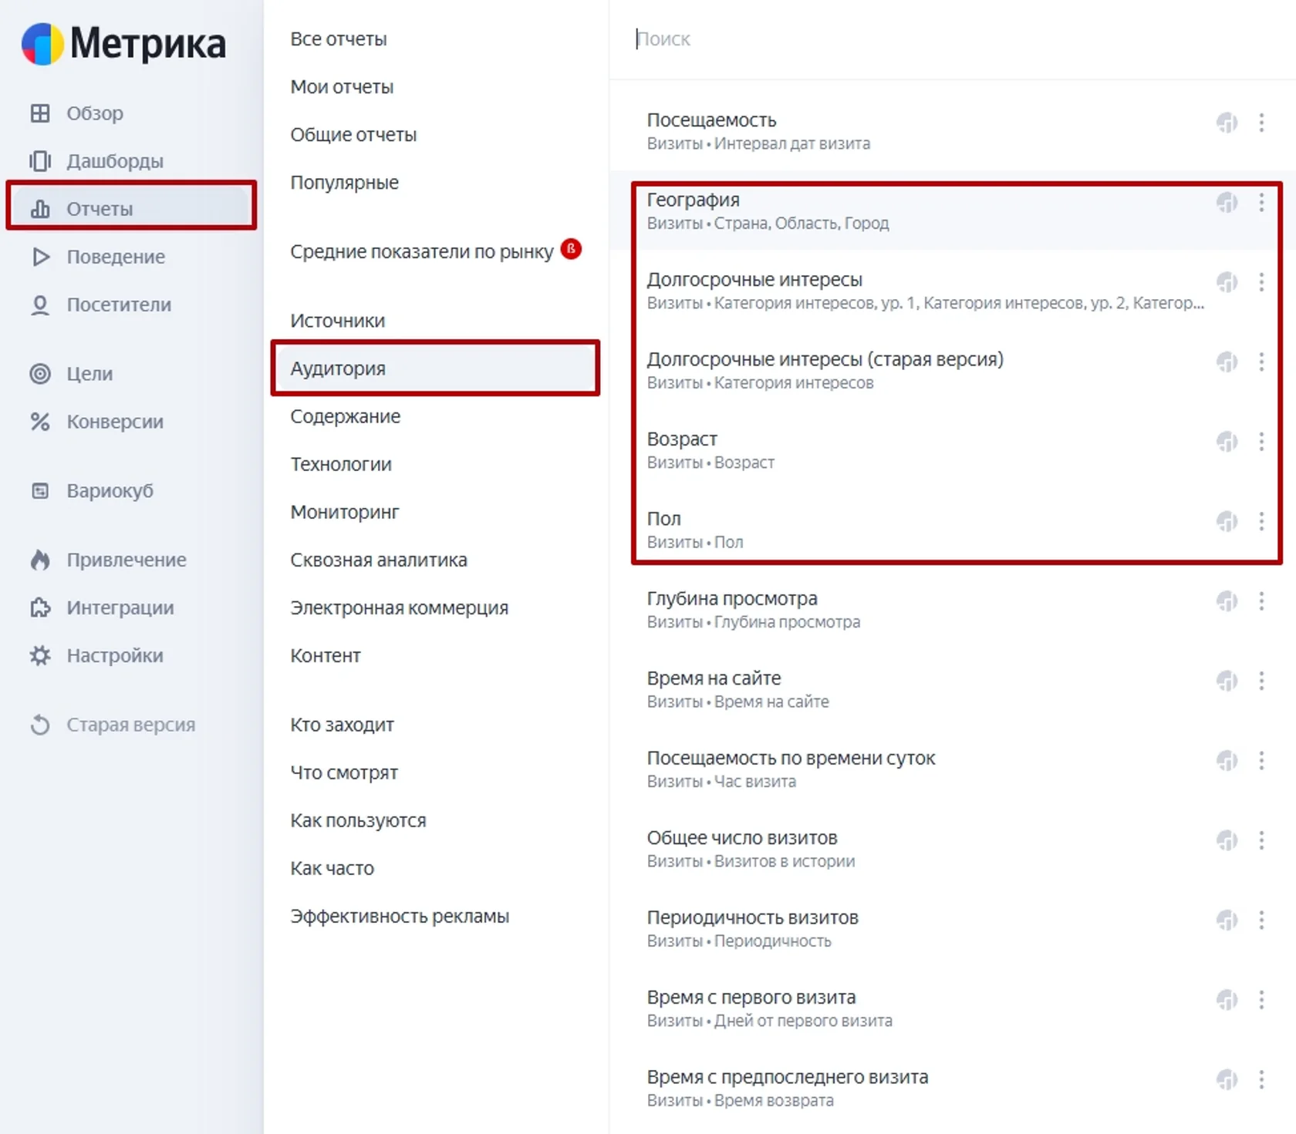Open Настройки gear icon
The height and width of the screenshot is (1134, 1296).
click(x=40, y=656)
